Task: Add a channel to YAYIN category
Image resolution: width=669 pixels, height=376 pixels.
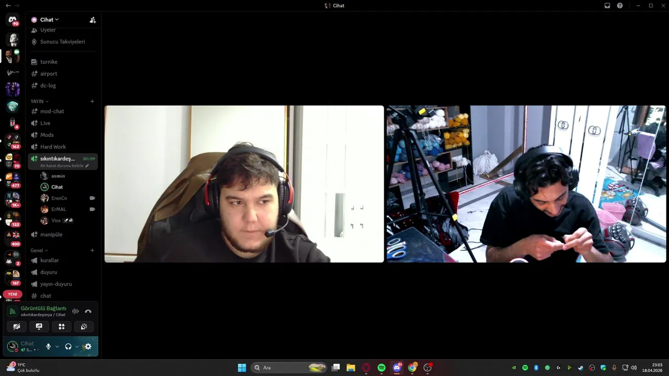Action: (x=93, y=101)
